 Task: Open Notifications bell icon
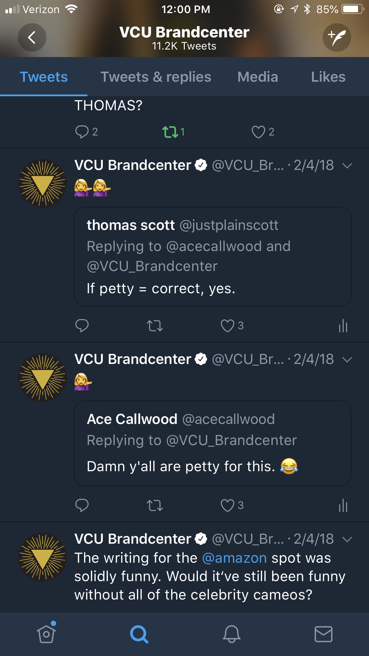[x=231, y=634]
